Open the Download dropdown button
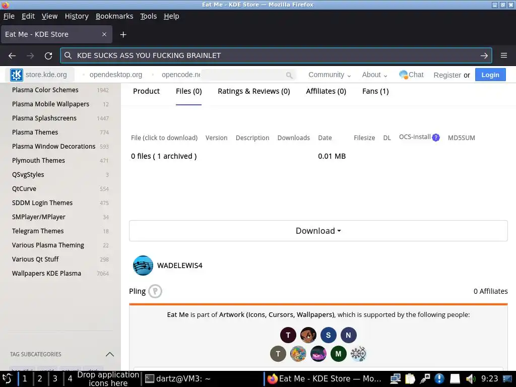The width and height of the screenshot is (516, 387). pos(318,231)
